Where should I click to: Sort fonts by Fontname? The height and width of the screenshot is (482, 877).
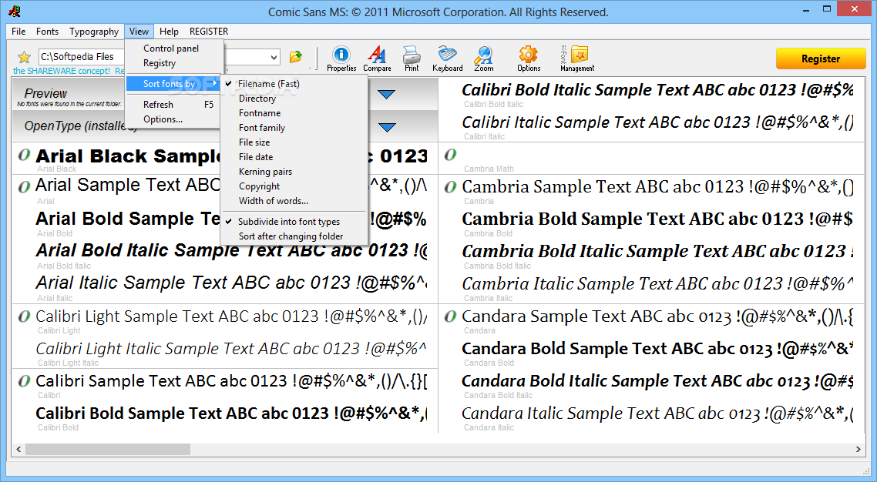pyautogui.click(x=294, y=113)
